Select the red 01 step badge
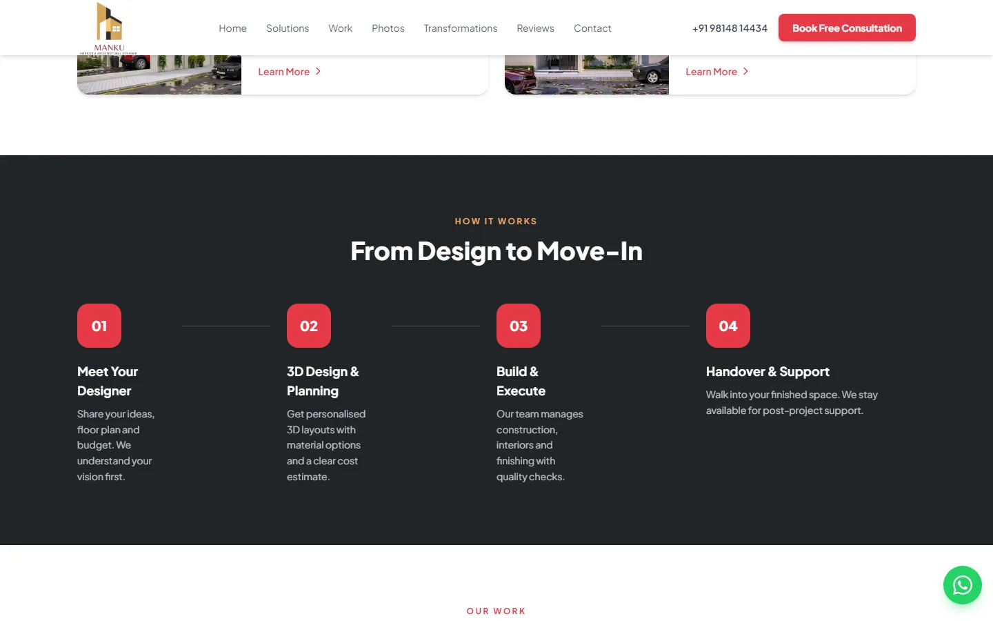 [x=99, y=326]
